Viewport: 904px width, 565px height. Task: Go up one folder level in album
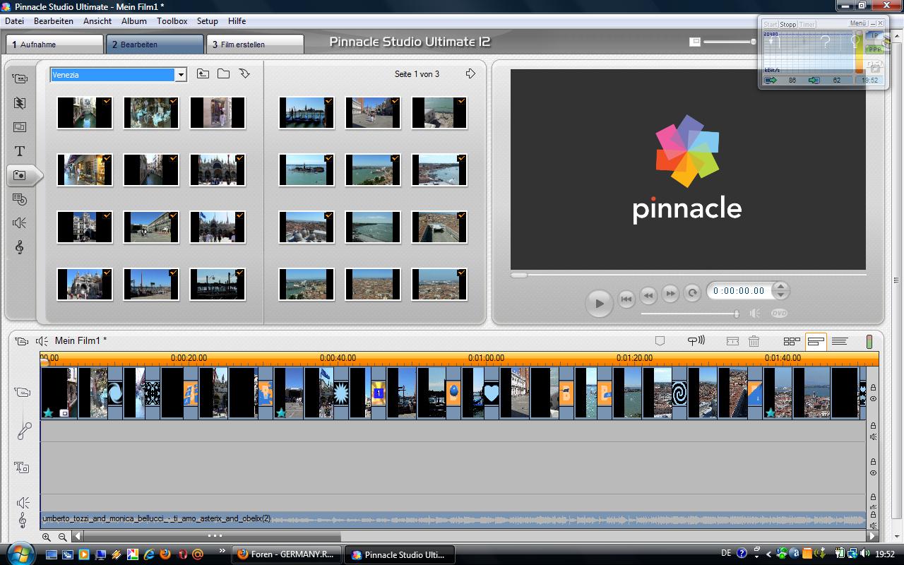coord(203,73)
